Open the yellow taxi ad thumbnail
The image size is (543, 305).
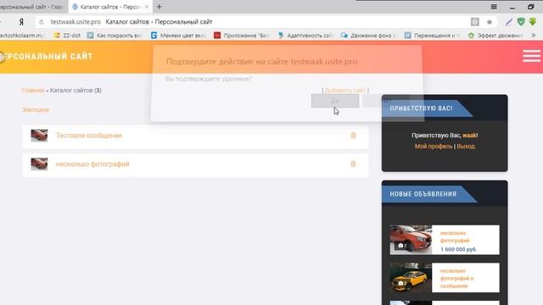(x=411, y=278)
